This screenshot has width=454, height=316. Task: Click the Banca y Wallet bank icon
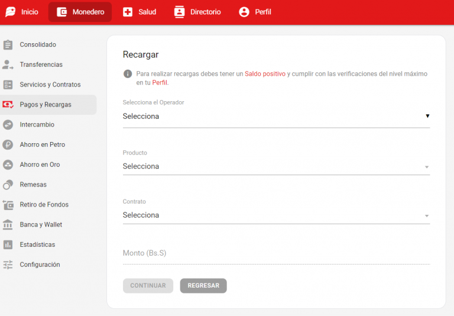8,225
